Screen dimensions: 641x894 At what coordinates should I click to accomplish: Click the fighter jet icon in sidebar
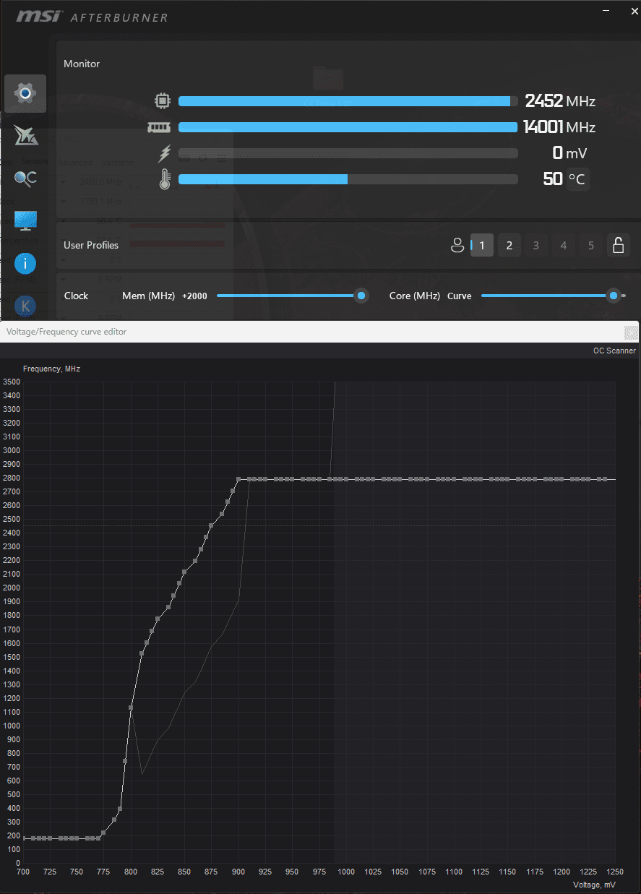click(25, 135)
